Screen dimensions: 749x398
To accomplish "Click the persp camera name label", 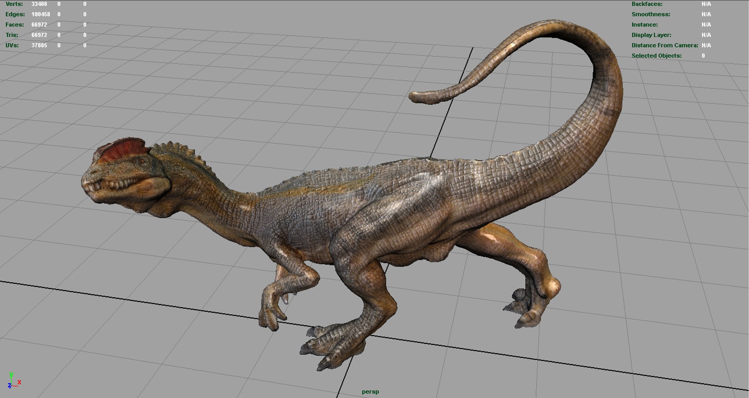I will (370, 392).
